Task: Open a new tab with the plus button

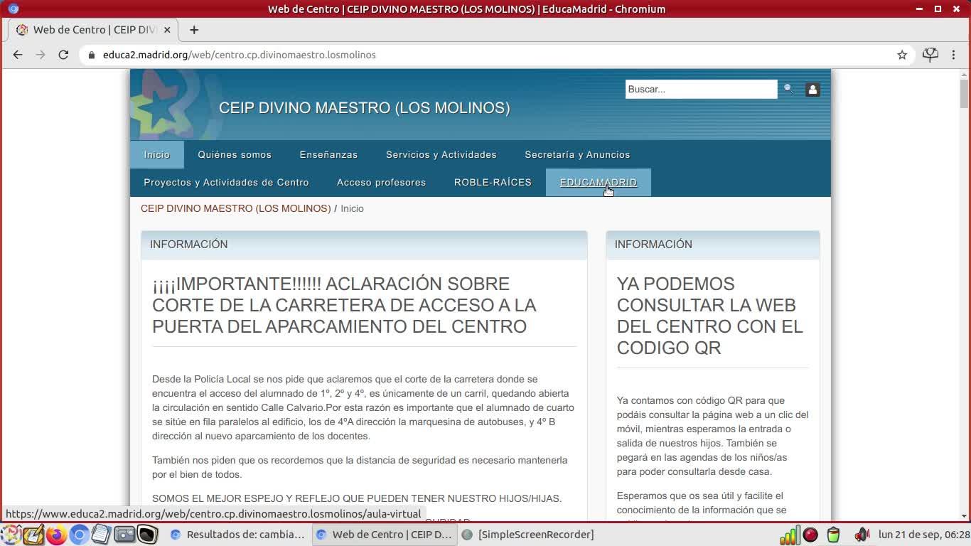Action: (194, 30)
